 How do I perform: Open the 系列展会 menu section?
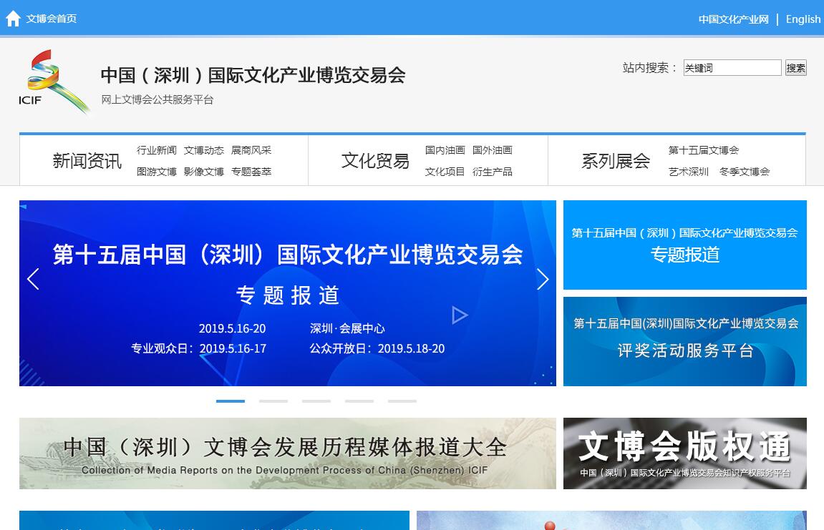coord(616,161)
